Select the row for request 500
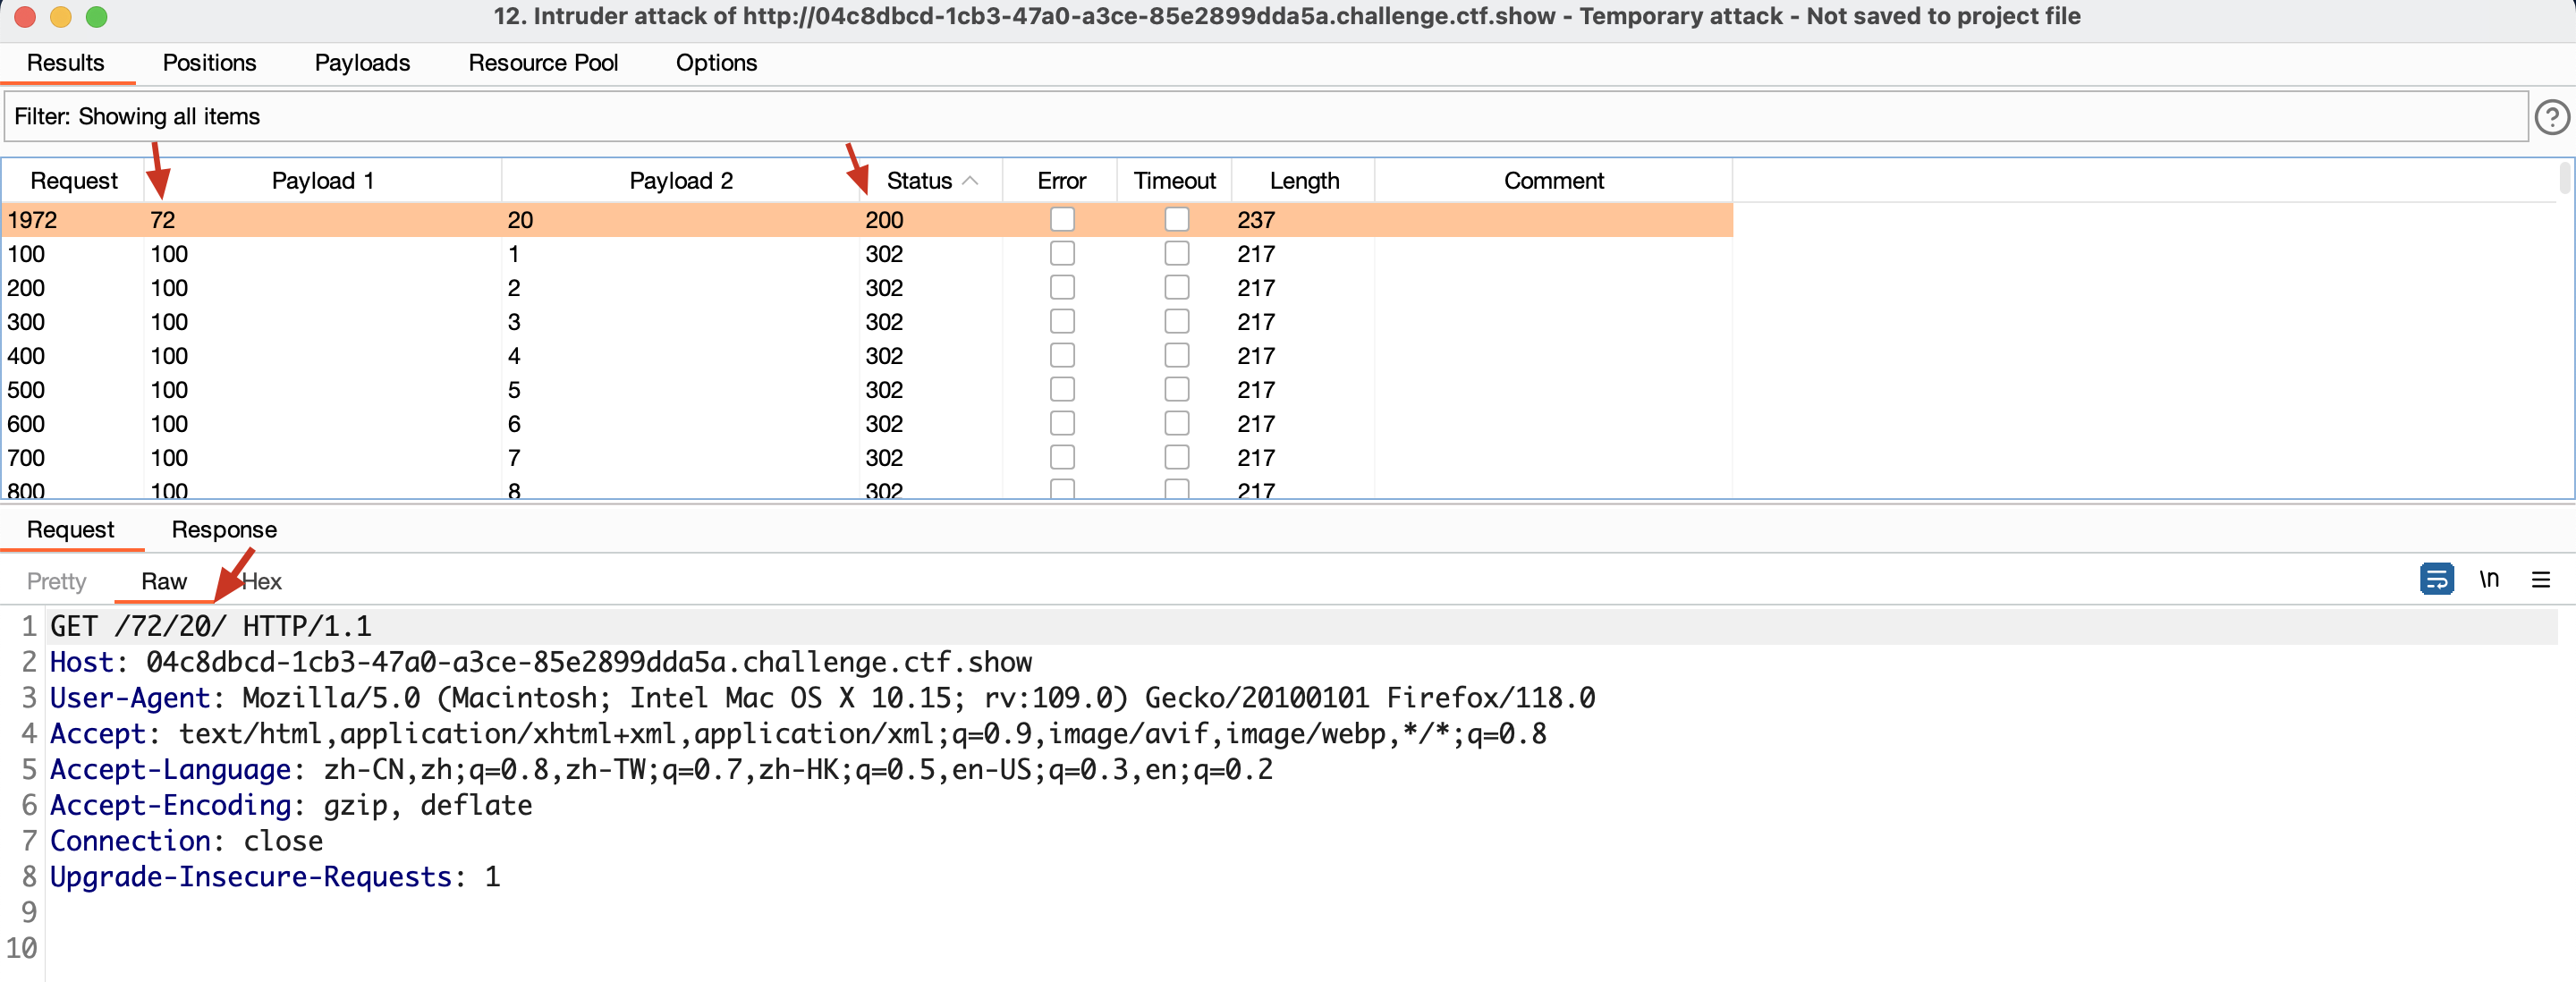 coord(868,390)
